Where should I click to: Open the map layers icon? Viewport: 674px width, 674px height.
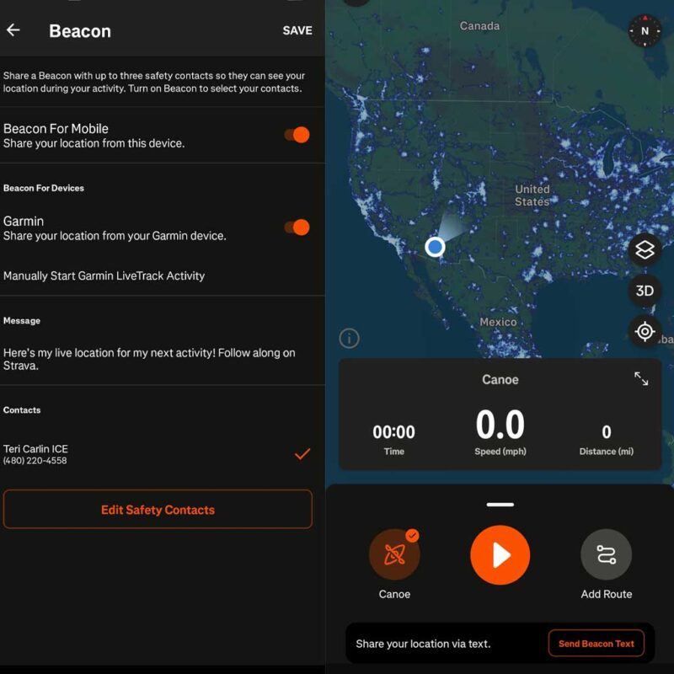645,250
